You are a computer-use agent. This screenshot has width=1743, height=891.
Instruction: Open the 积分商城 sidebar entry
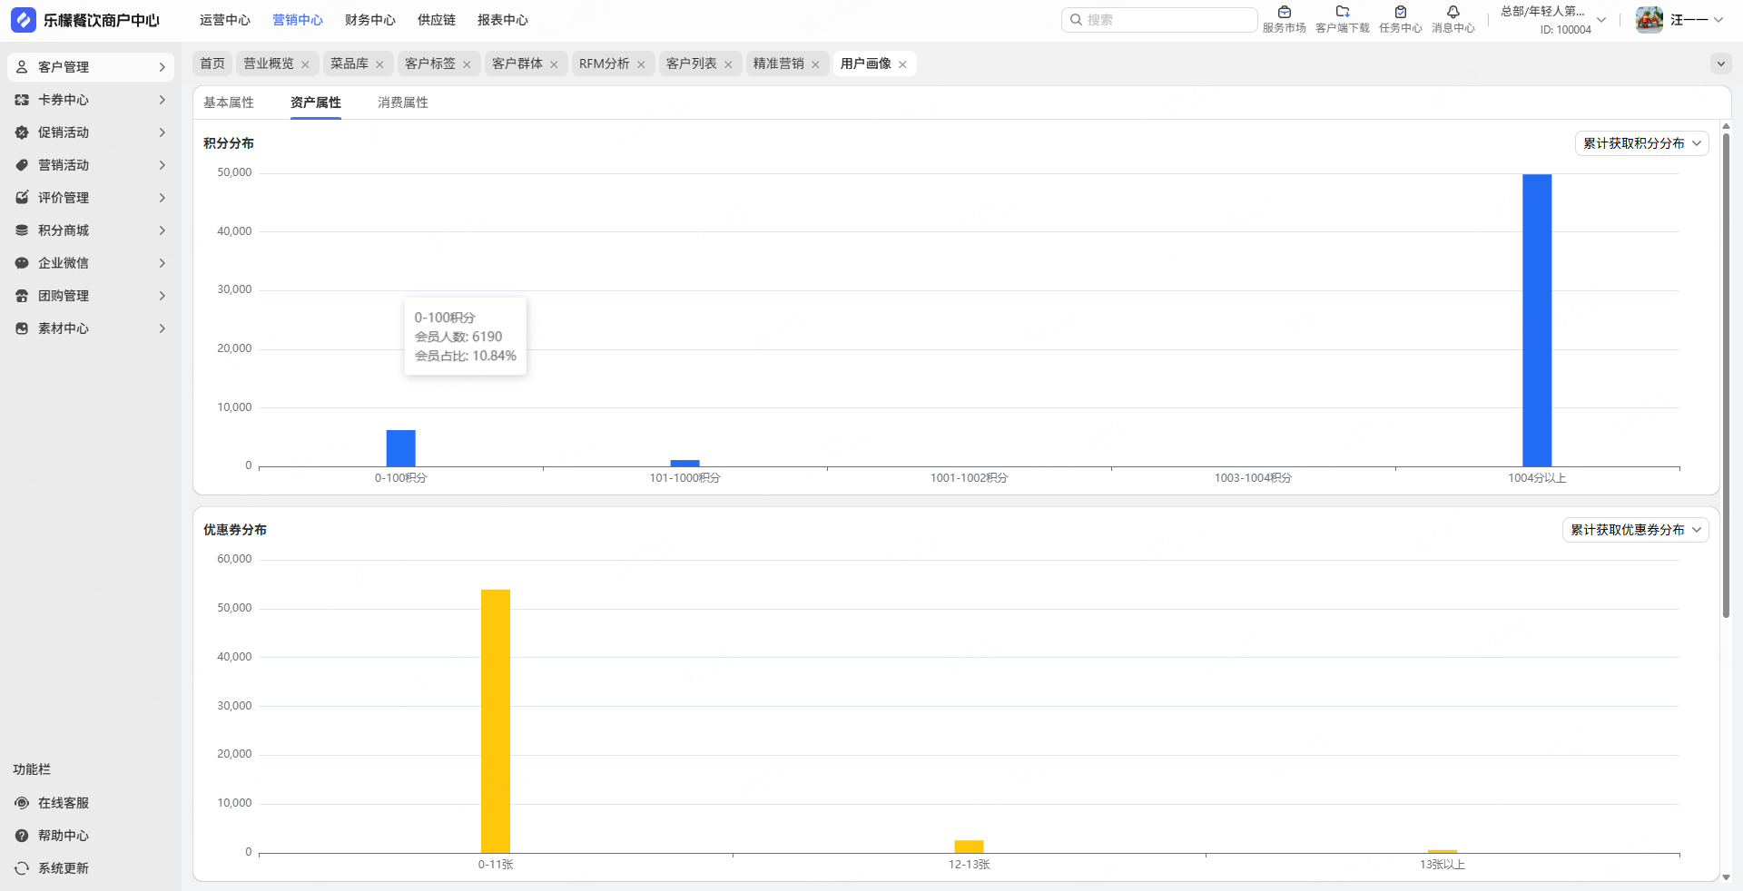click(x=91, y=230)
